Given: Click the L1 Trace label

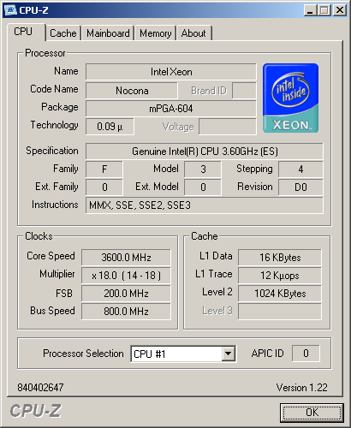Looking at the screenshot, I should [x=214, y=274].
